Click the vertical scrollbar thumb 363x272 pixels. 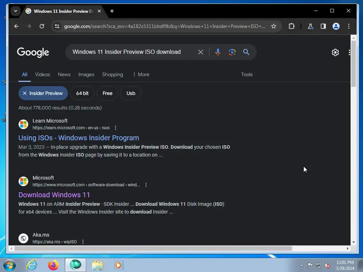[x=353, y=64]
